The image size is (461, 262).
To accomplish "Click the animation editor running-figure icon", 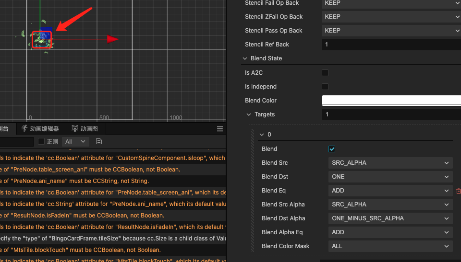I will coord(24,128).
